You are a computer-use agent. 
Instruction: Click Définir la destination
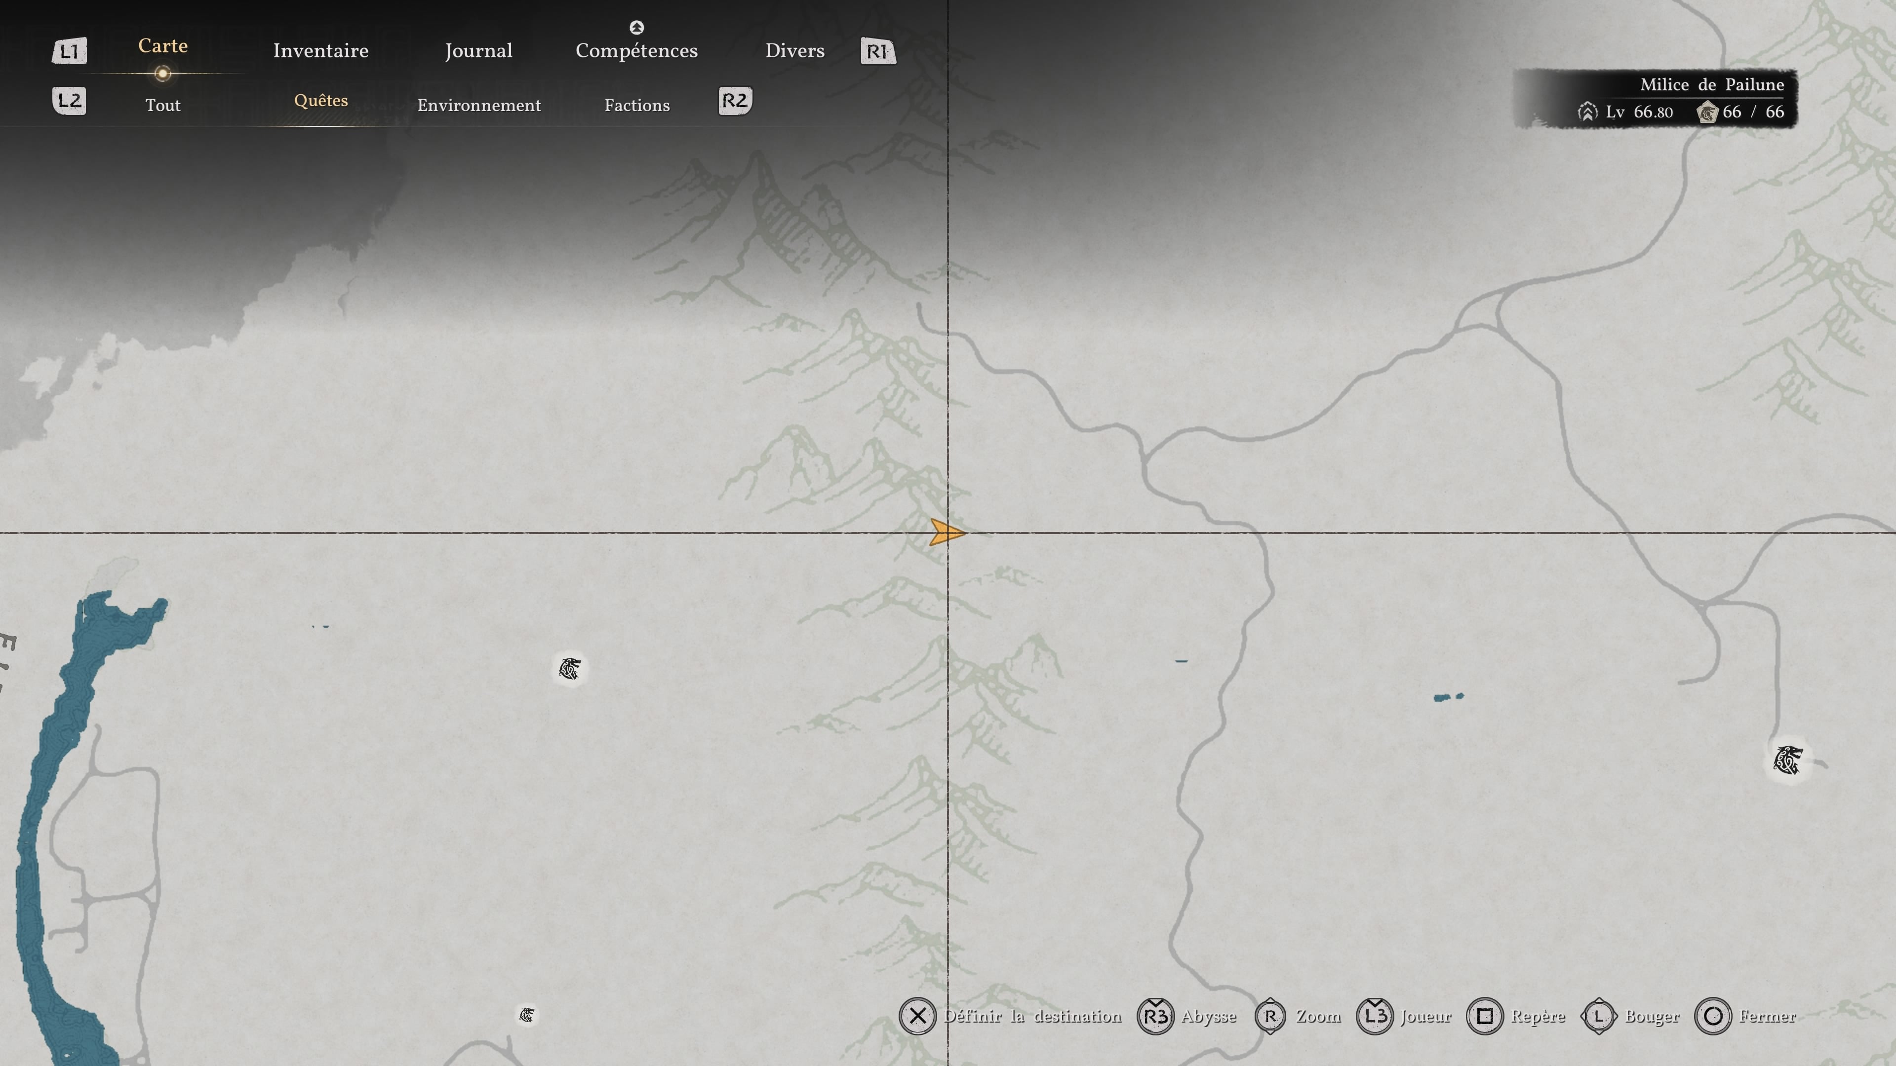[x=1032, y=1016]
